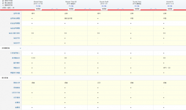Select the Nissan Tiida 5D heading

[x=71, y=3]
